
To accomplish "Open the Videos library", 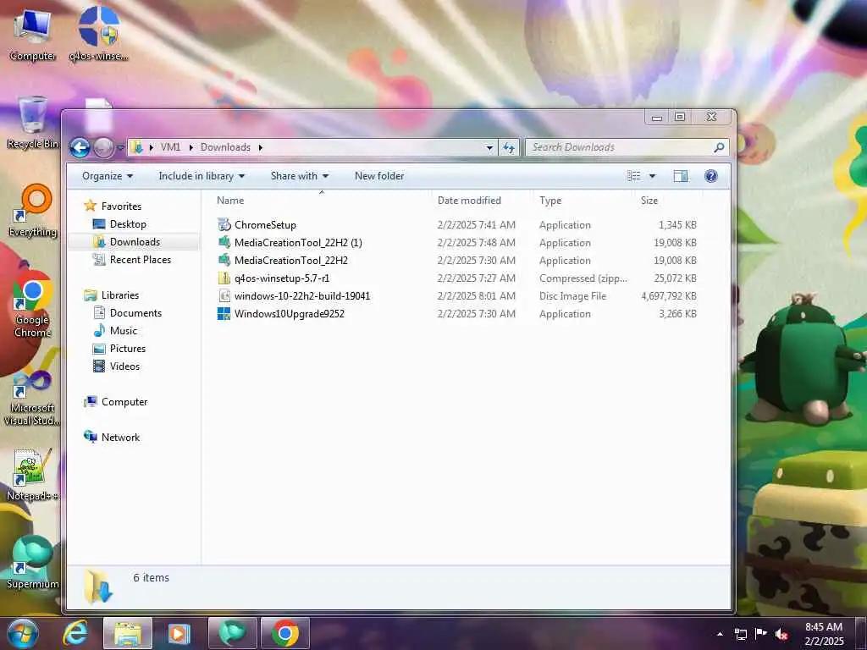I will coord(124,366).
